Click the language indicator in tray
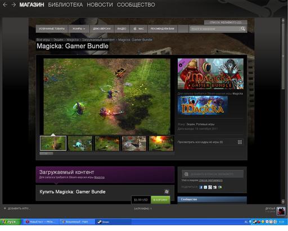The height and width of the screenshot is (231, 288). pyautogui.click(x=246, y=222)
